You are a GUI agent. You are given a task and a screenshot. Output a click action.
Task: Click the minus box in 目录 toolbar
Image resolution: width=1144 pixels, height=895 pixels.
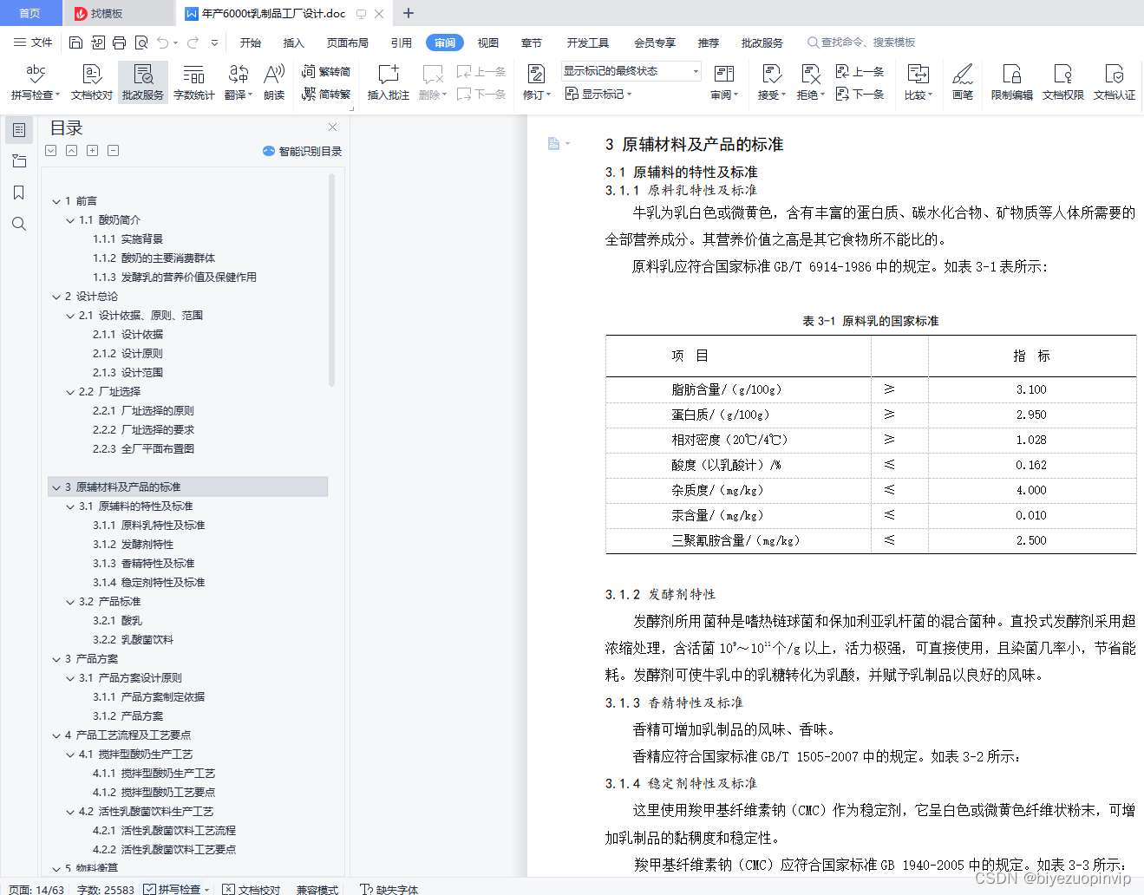pos(113,151)
